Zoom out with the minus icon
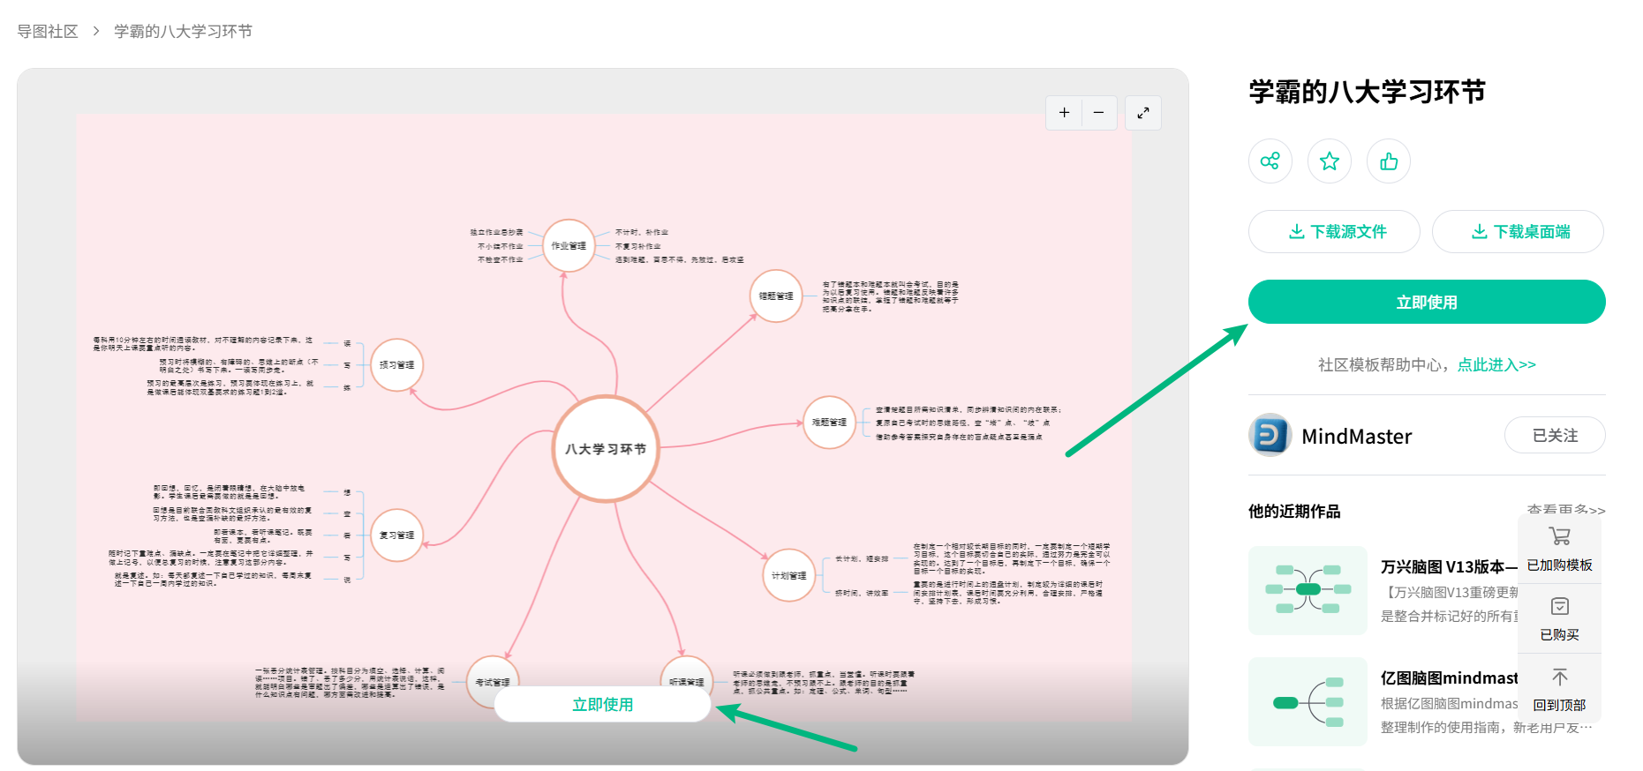This screenshot has height=771, width=1643. tap(1099, 113)
